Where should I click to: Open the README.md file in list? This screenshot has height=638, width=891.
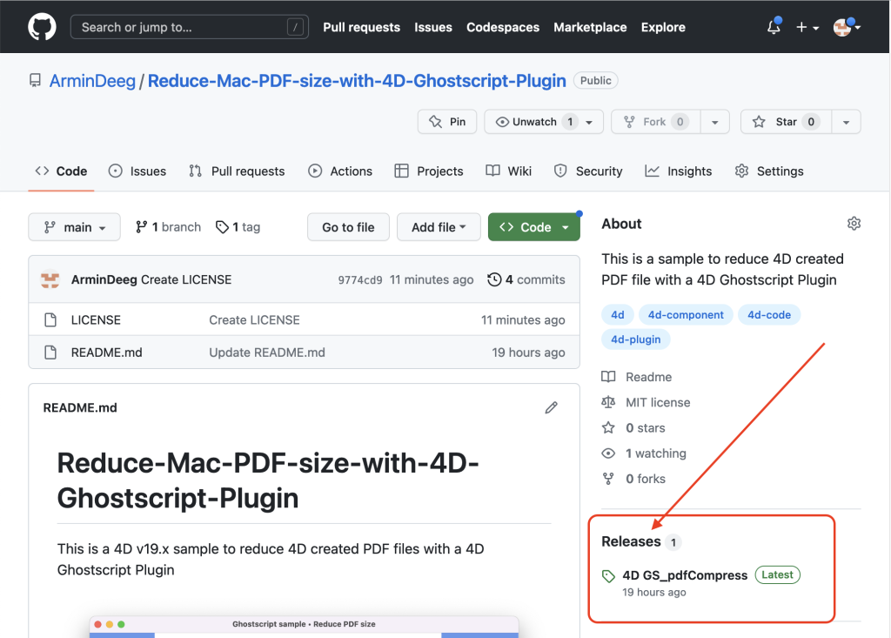click(x=107, y=353)
